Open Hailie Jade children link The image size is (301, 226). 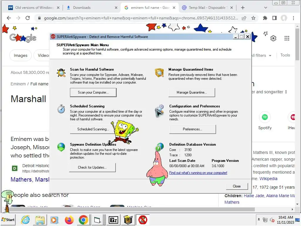(x=254, y=196)
